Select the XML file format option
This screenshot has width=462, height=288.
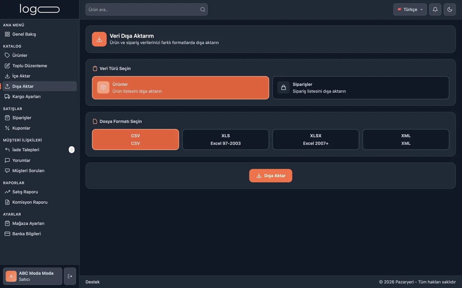pyautogui.click(x=406, y=140)
